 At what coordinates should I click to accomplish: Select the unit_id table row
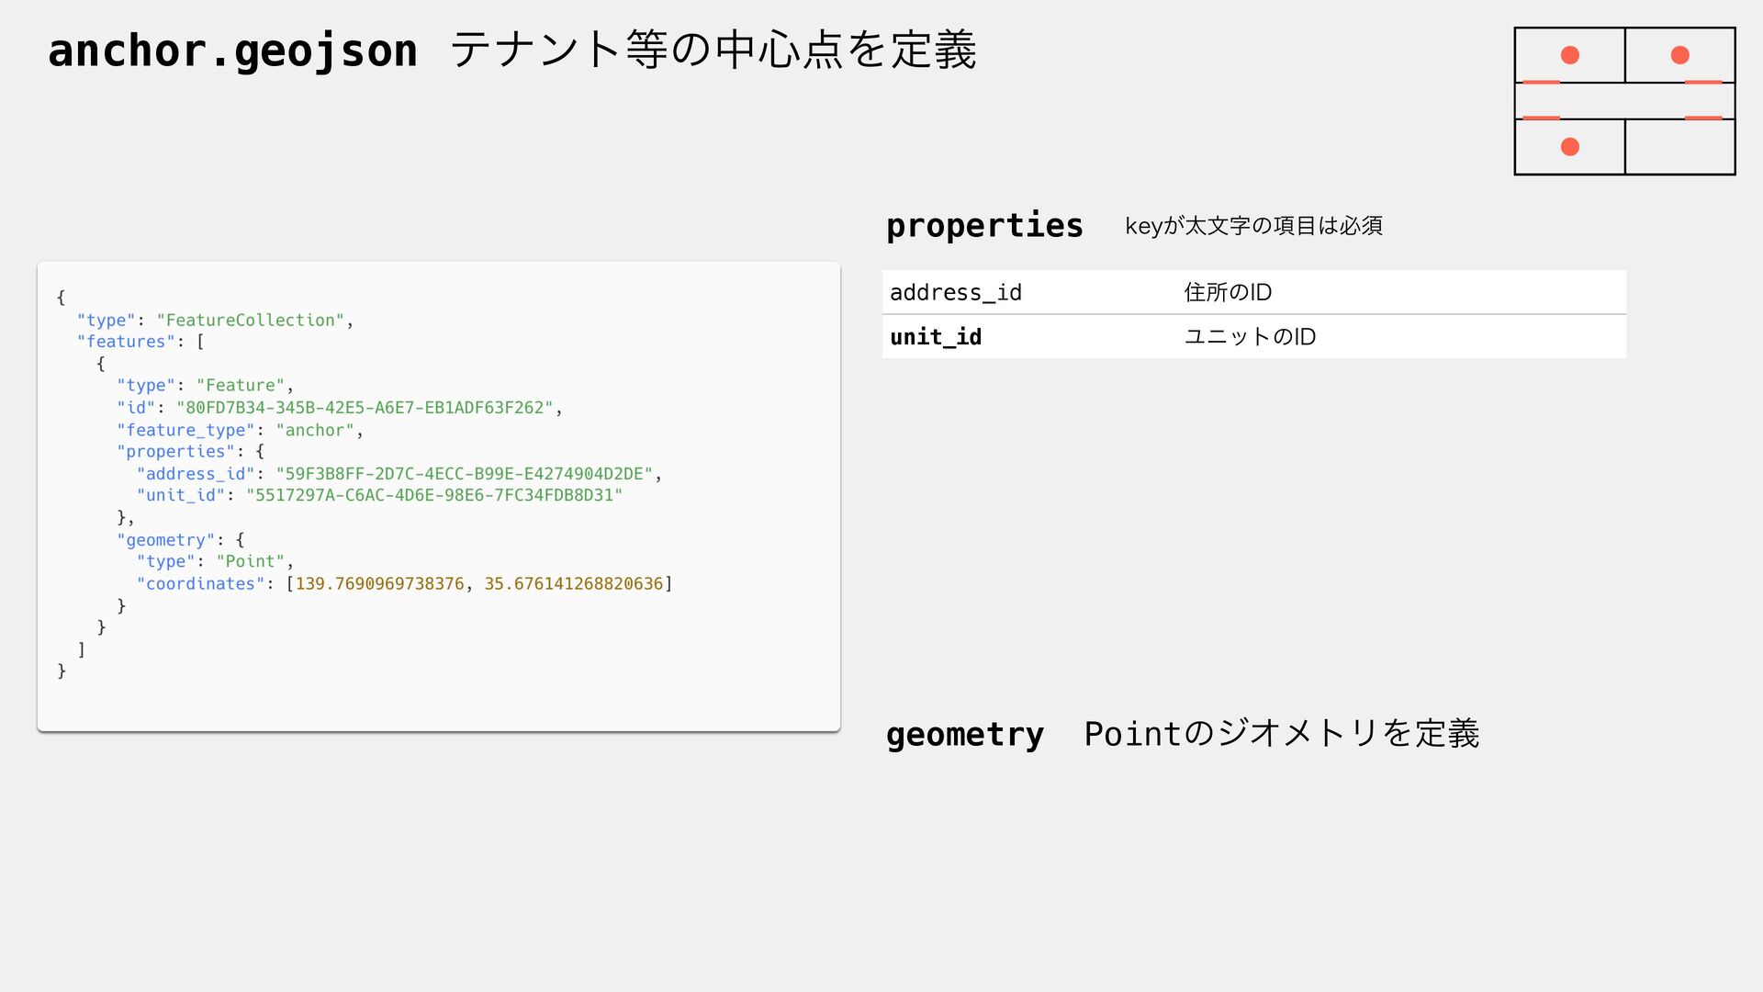(x=1254, y=336)
